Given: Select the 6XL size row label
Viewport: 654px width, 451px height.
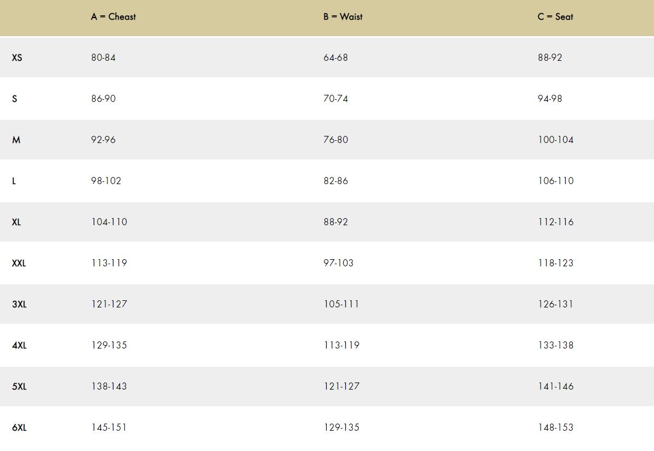Looking at the screenshot, I should [19, 427].
